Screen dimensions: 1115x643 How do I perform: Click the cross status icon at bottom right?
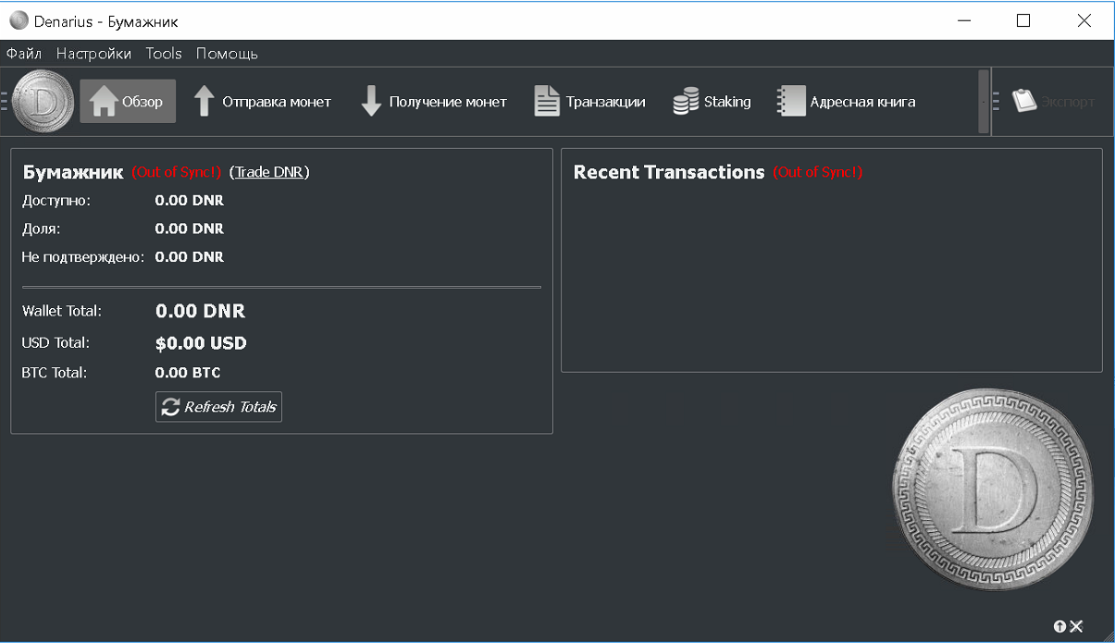[1076, 626]
